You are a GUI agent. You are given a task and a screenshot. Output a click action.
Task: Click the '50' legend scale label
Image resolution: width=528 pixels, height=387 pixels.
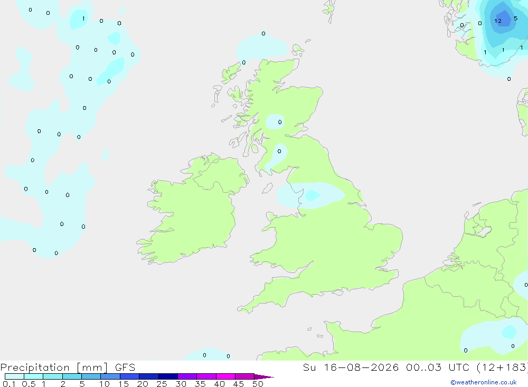coord(258,384)
